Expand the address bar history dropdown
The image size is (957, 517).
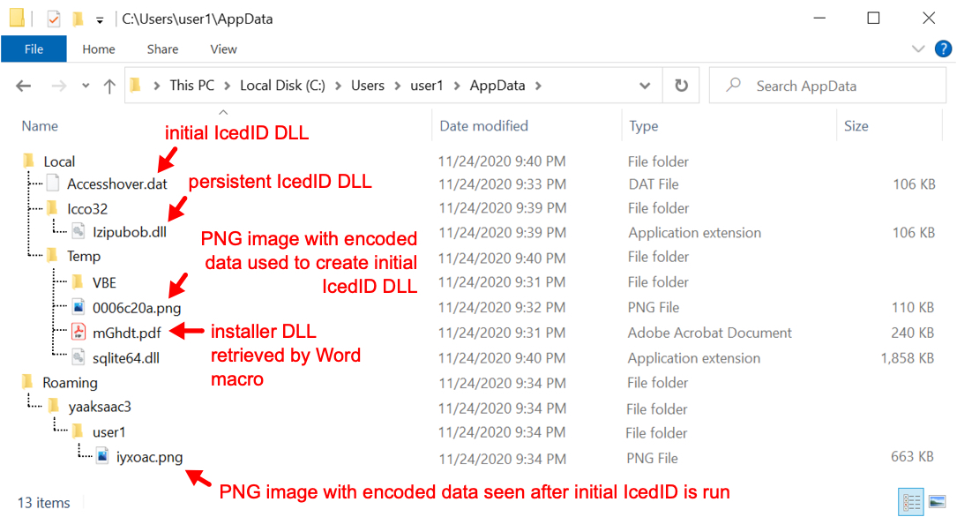(645, 86)
